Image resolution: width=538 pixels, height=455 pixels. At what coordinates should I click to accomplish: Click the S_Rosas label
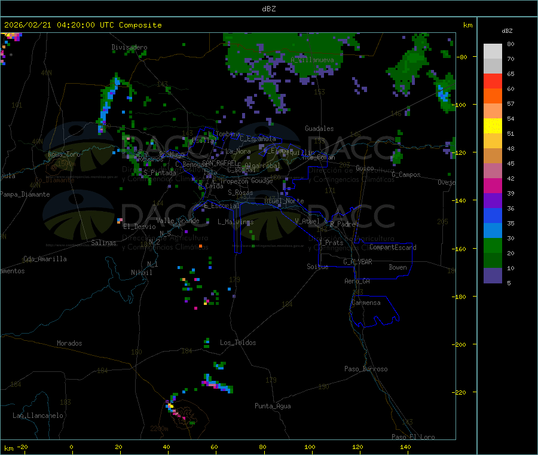tap(240, 193)
